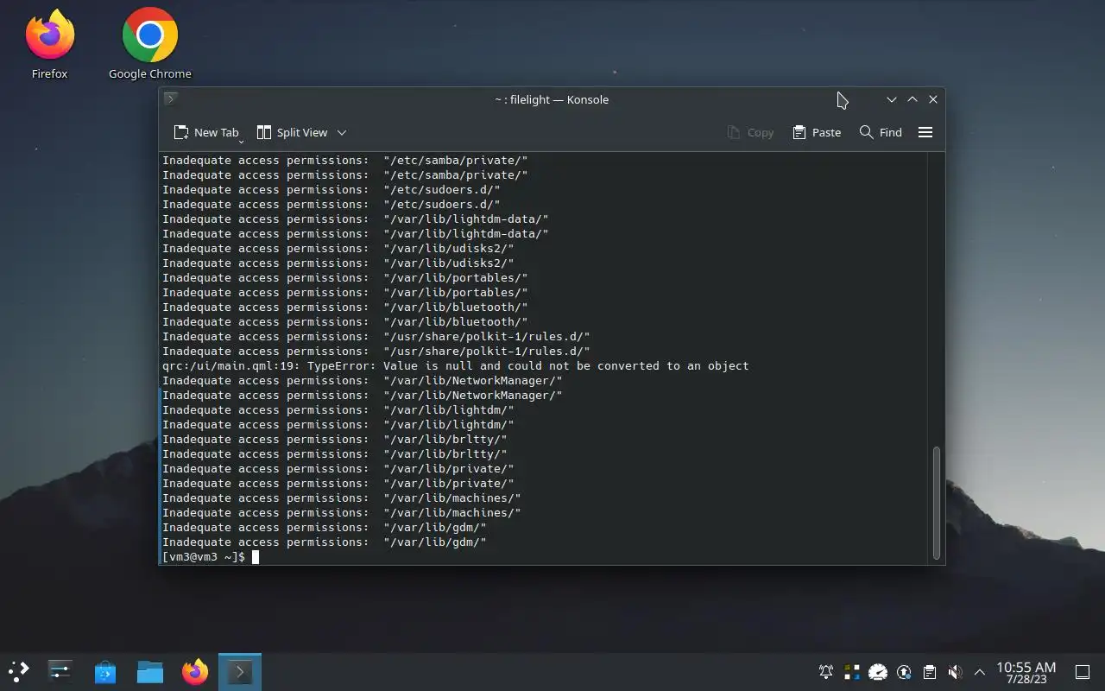Open the clipboard tray icon

[x=930, y=672]
